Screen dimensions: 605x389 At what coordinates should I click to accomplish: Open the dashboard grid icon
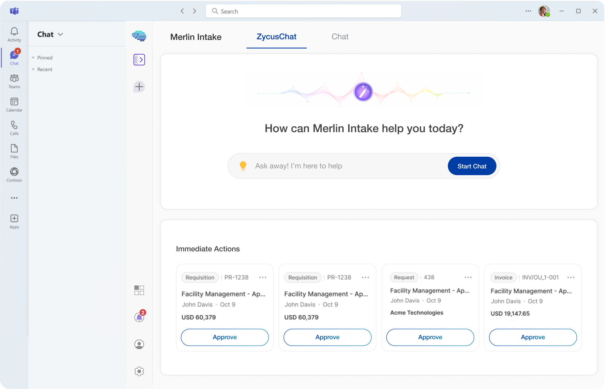(139, 290)
